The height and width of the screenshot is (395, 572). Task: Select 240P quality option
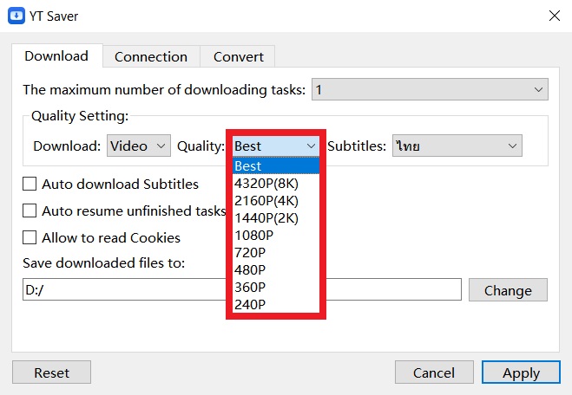(276, 304)
